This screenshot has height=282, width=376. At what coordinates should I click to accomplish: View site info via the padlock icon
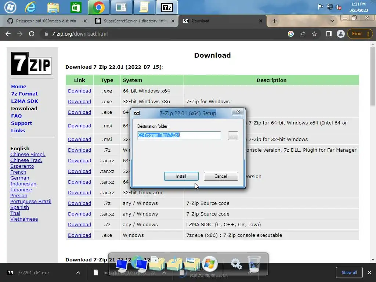(x=46, y=34)
